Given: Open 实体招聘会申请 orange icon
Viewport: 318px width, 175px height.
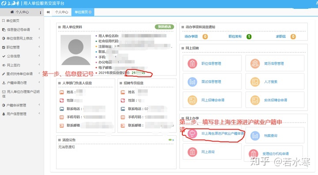Looking at the screenshot, I should [255, 100].
